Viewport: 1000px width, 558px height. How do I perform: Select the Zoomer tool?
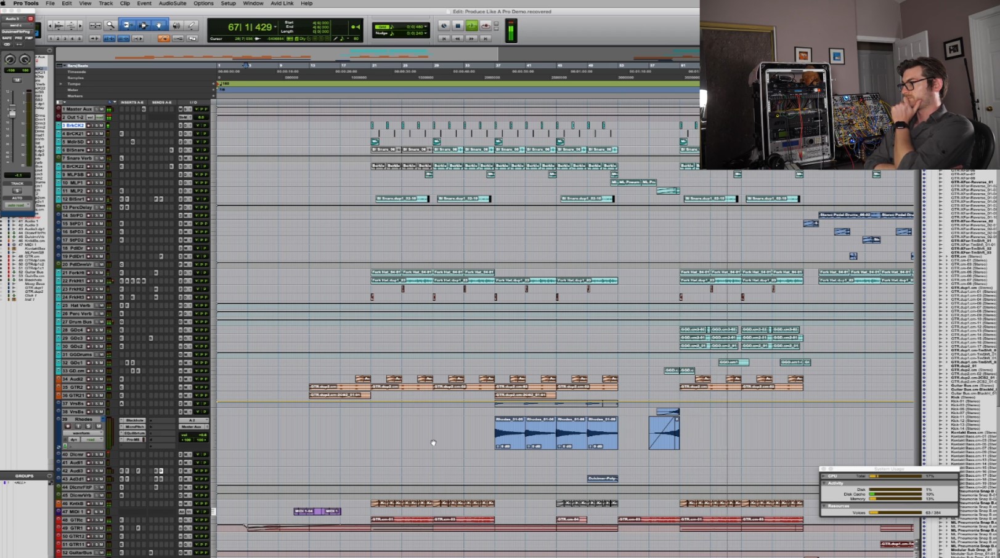click(x=110, y=25)
